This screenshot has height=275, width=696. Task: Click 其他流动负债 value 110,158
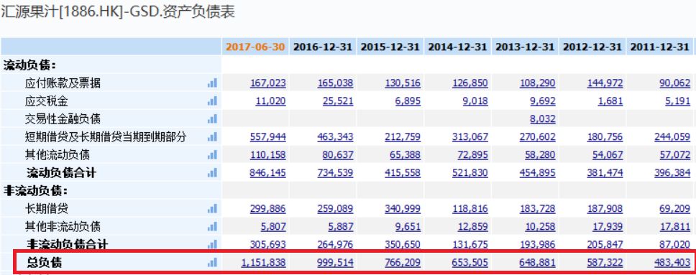[268, 155]
